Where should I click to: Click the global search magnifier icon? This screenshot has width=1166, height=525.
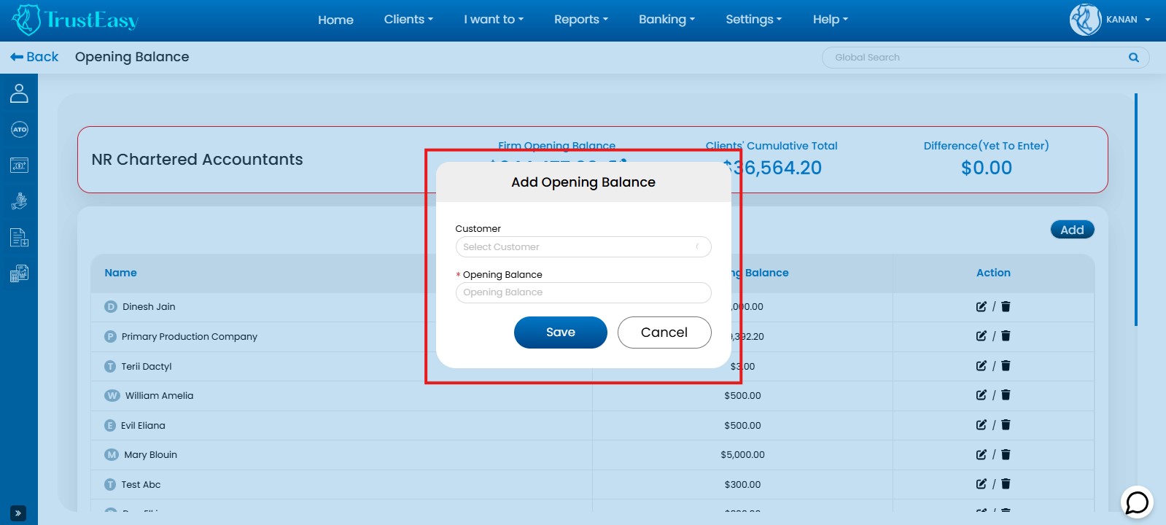1133,58
